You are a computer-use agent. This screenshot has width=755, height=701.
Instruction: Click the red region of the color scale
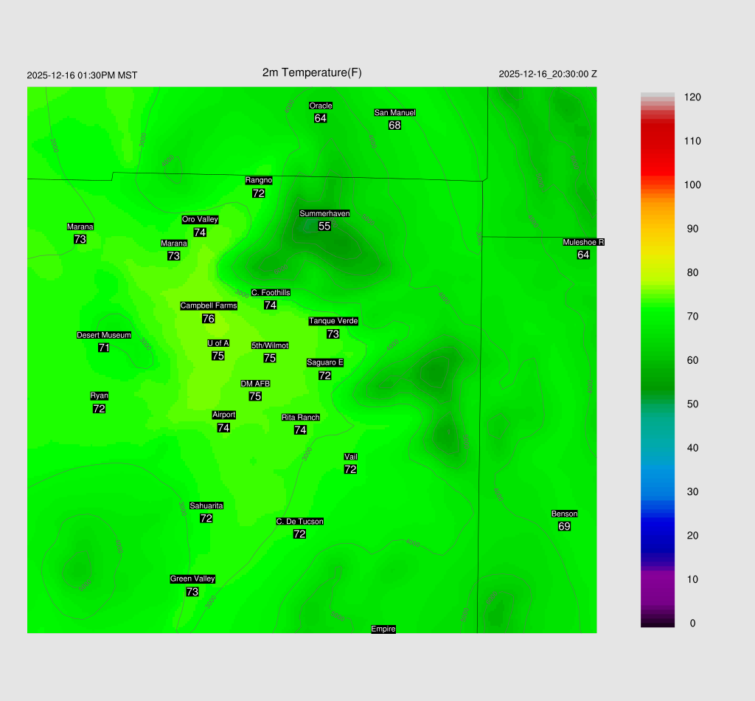(x=658, y=148)
